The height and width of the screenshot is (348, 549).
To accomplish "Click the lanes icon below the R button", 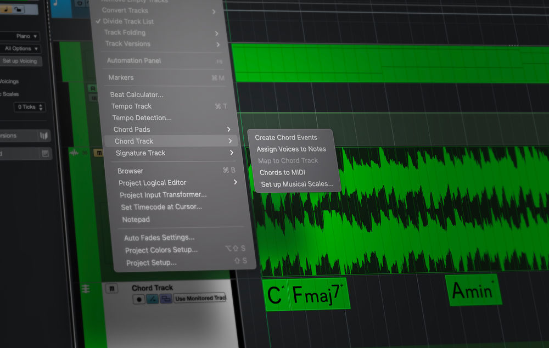I will (x=94, y=98).
